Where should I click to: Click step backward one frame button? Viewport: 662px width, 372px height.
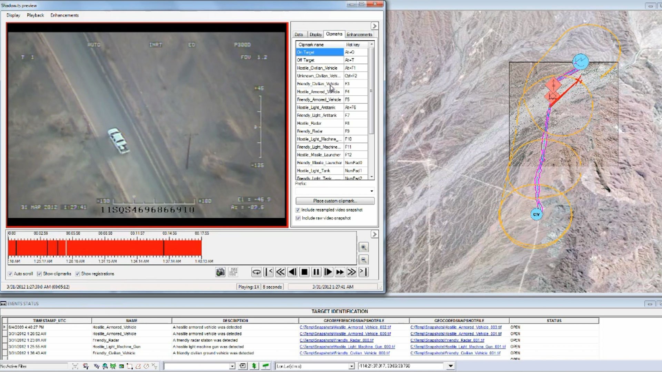coord(292,272)
